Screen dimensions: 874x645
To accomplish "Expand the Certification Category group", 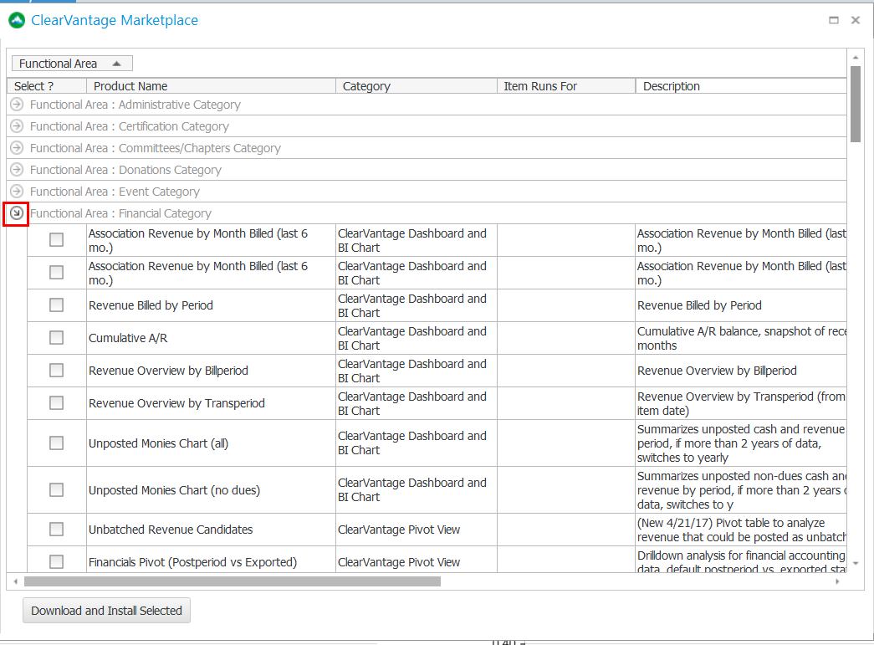I will 17,126.
